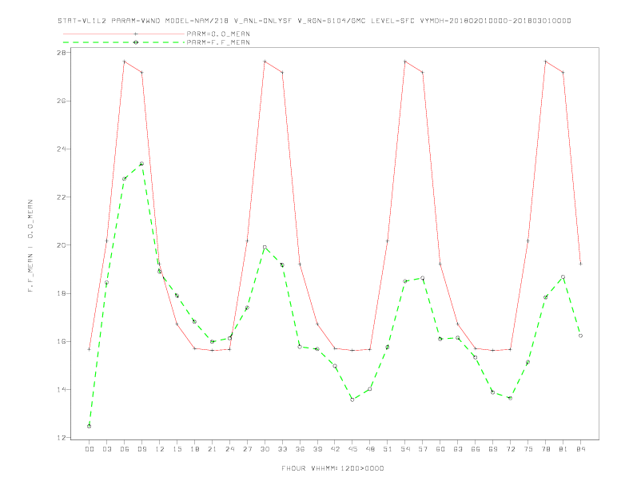
Task: Click the y-axis tick label 20
Action: (x=63, y=245)
